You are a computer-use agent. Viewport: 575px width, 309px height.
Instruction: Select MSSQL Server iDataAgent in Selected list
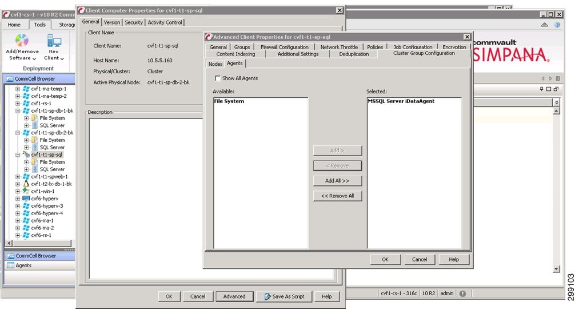click(x=401, y=101)
